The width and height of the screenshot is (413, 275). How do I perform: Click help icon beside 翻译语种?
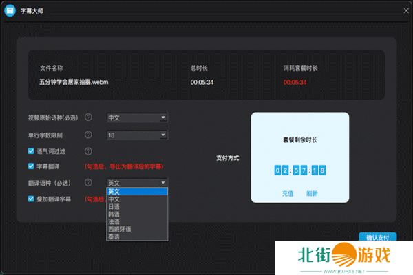[x=88, y=182]
